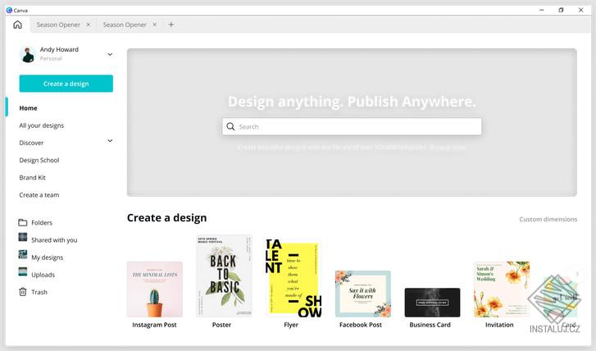Open a new tab with the plus icon
The width and height of the screenshot is (596, 351).
(171, 25)
